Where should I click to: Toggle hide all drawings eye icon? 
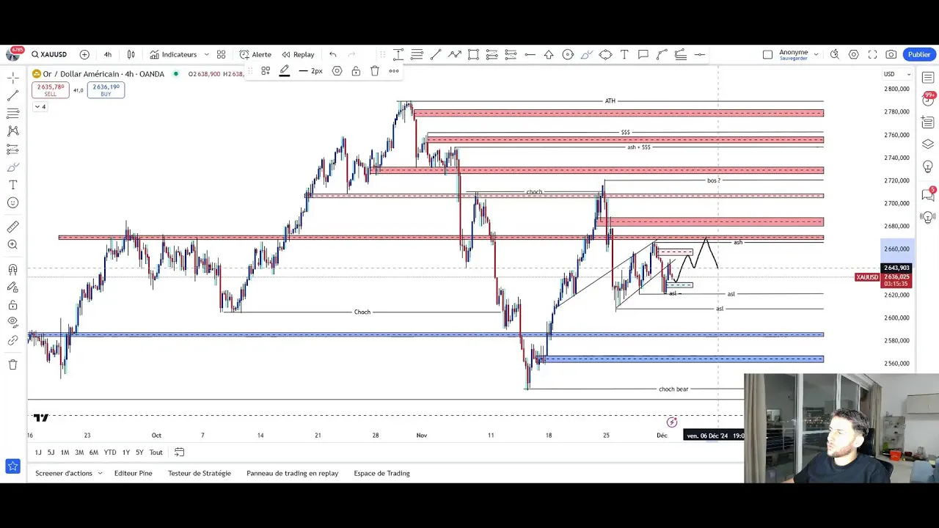click(12, 322)
